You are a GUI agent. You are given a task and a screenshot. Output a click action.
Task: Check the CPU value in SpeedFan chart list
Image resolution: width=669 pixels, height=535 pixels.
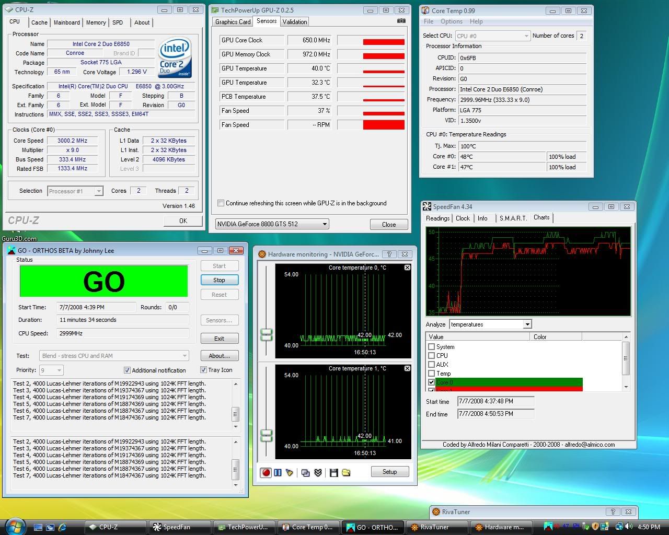(x=431, y=356)
